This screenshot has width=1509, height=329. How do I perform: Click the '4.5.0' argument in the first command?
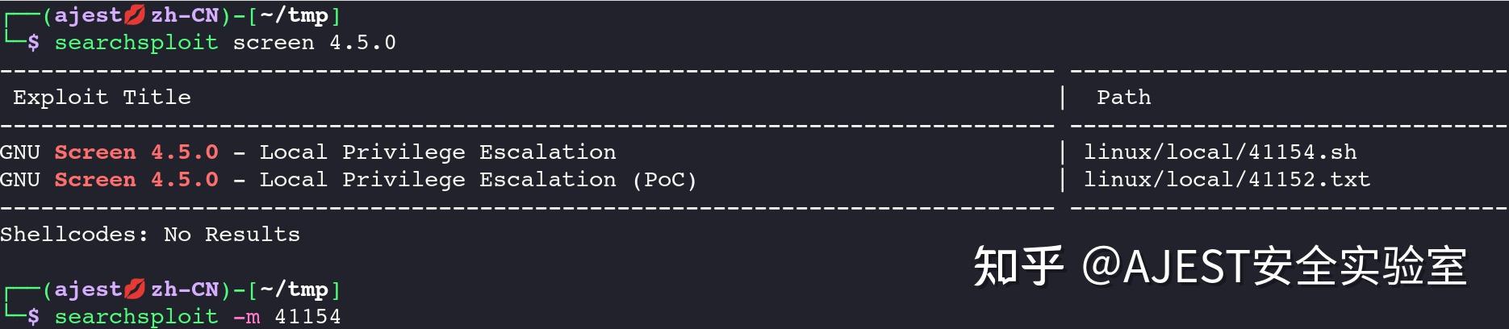(x=362, y=43)
